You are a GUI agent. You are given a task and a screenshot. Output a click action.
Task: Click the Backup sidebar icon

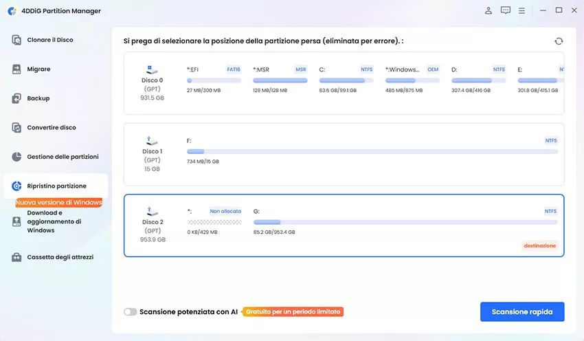pyautogui.click(x=17, y=98)
